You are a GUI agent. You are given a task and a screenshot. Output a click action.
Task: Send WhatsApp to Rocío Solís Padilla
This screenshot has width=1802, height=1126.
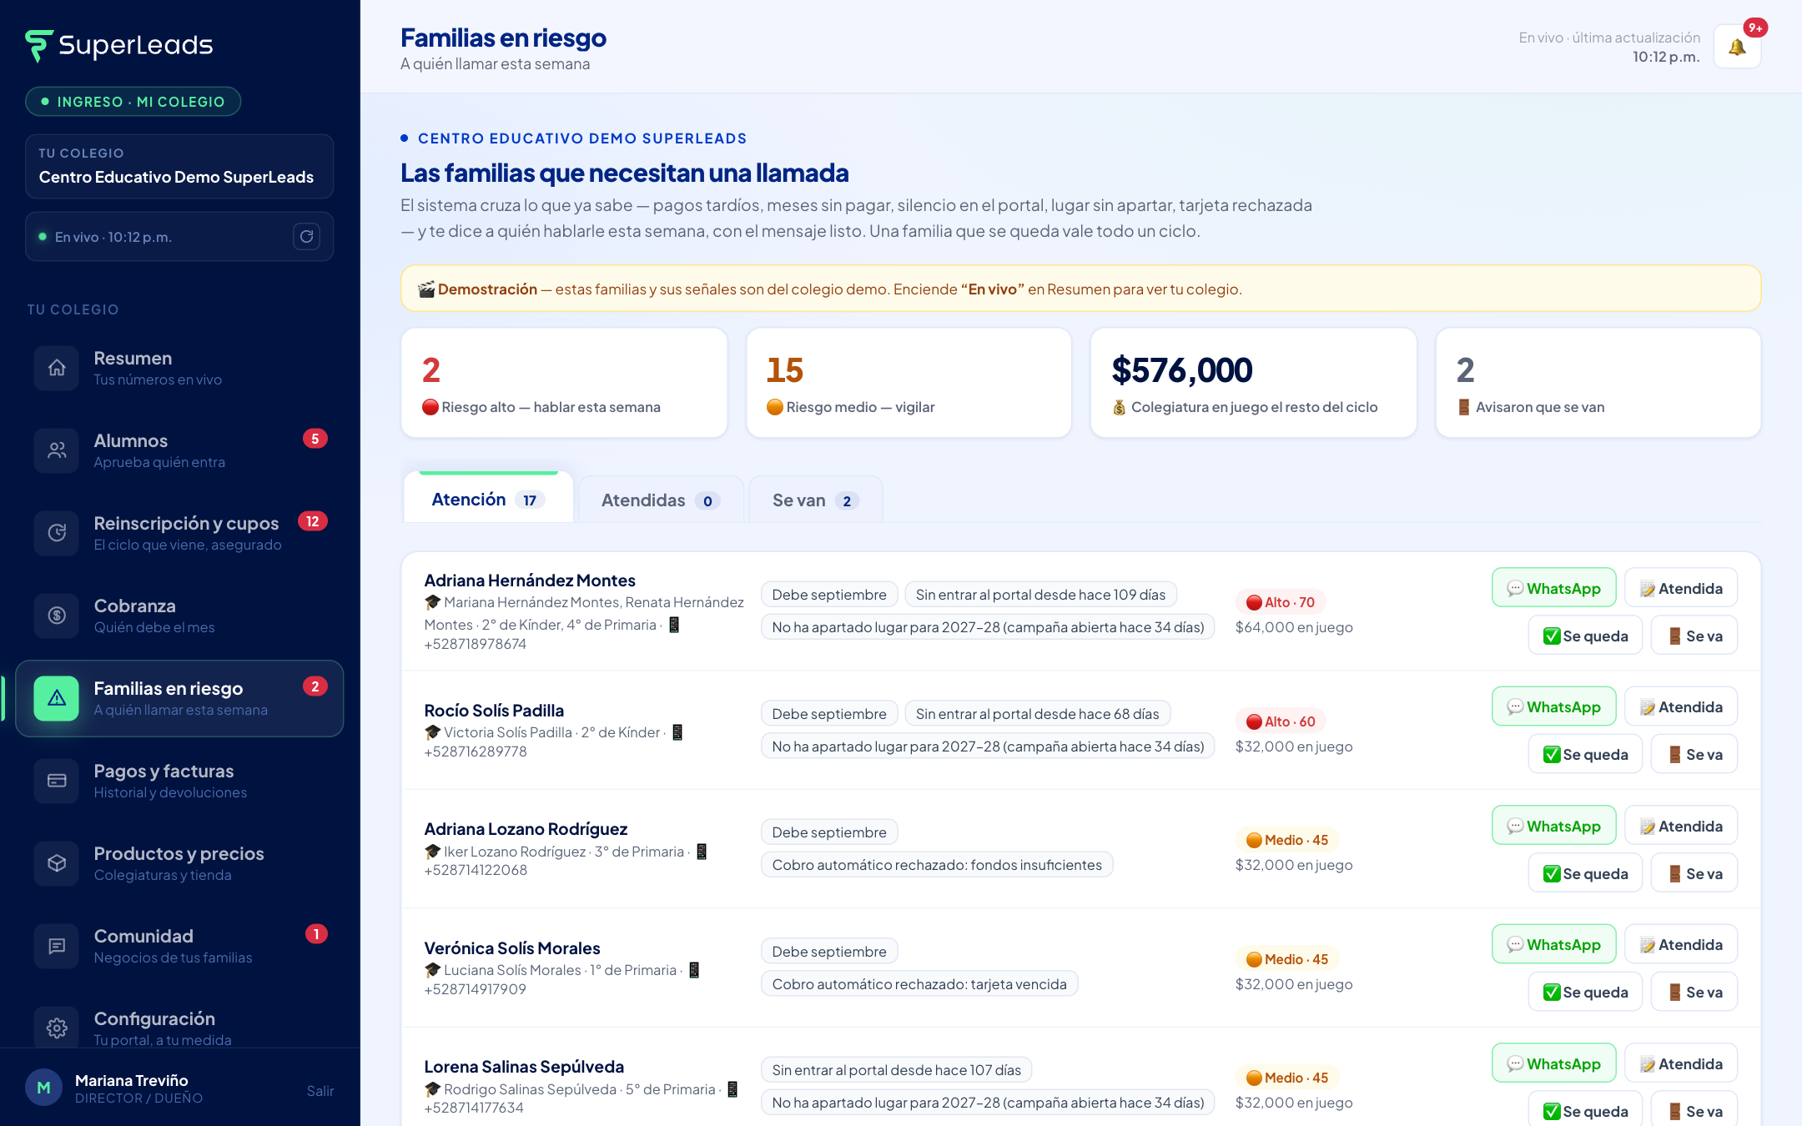[x=1553, y=706]
